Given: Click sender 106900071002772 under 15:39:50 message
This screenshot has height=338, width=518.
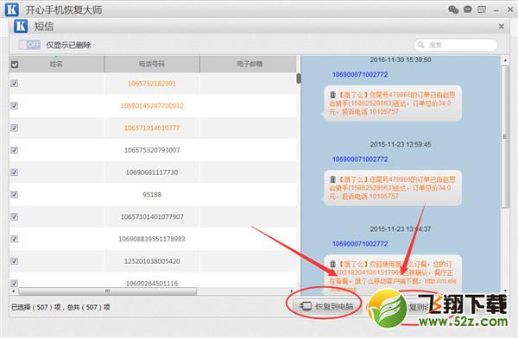Looking at the screenshot, I should [x=360, y=75].
